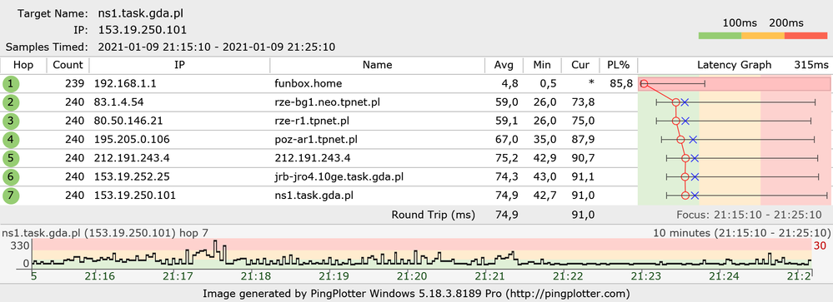Click hop 5 average value 75,2
Screen dimensions: 833x302
pyautogui.click(x=507, y=158)
